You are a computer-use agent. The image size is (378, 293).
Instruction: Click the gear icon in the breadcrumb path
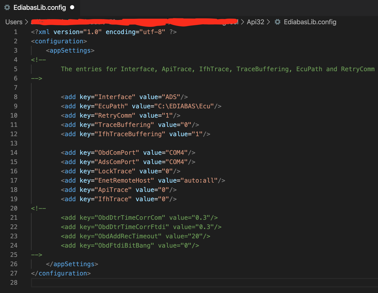click(277, 22)
